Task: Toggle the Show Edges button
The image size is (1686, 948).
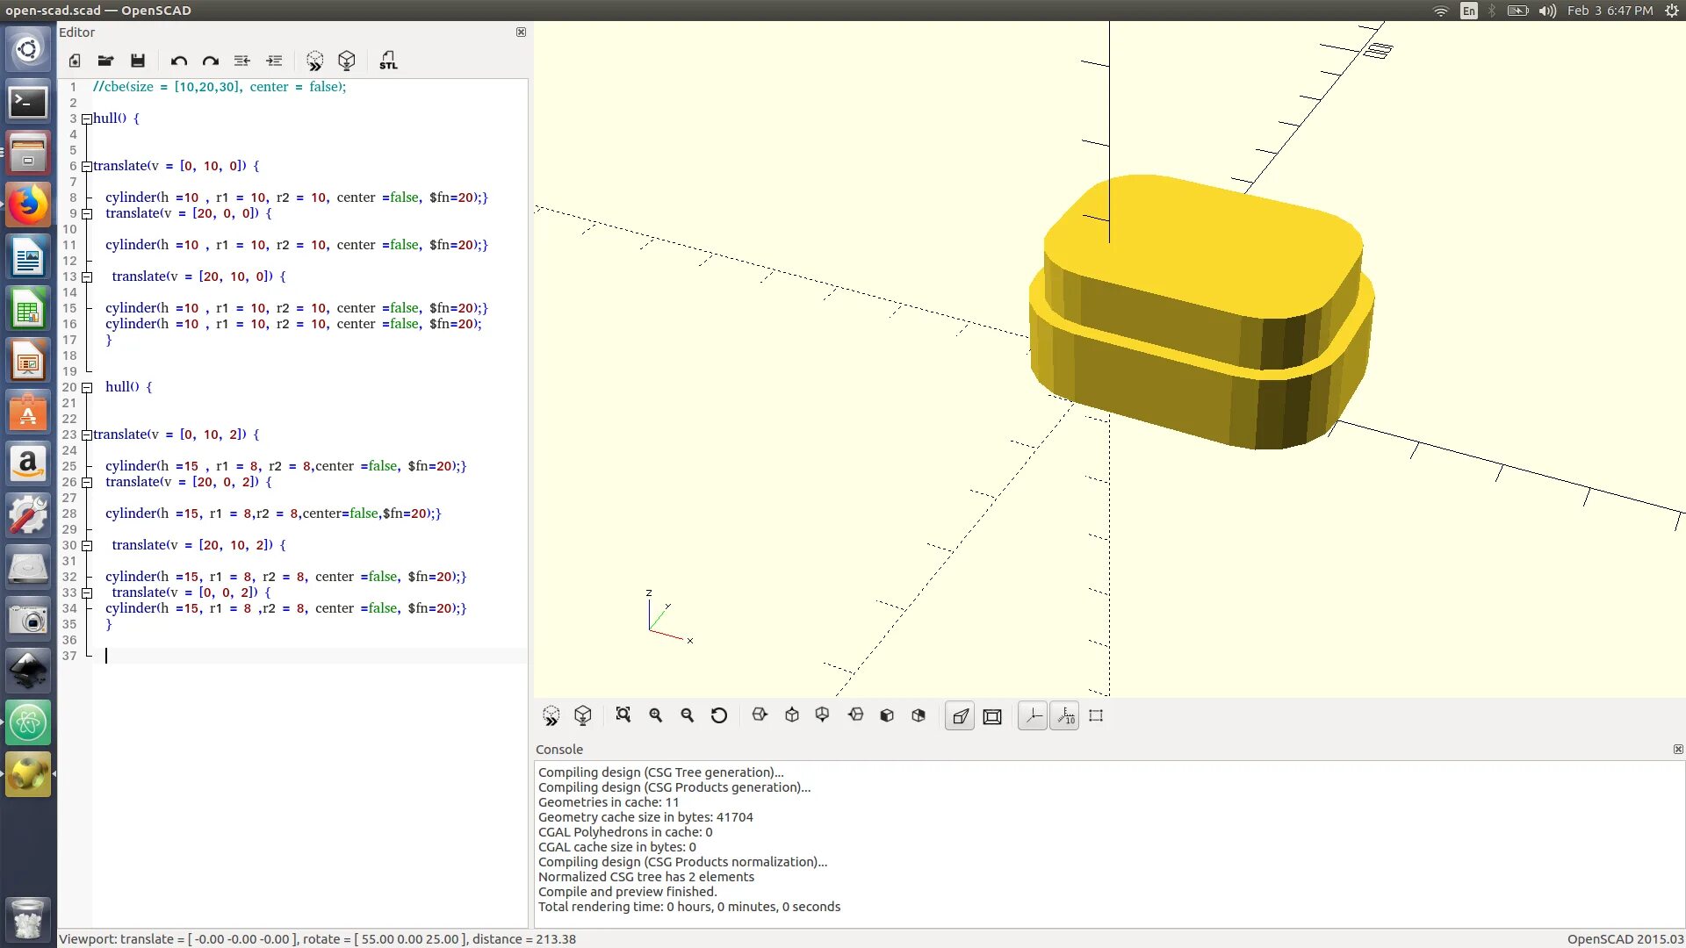Action: (1096, 716)
